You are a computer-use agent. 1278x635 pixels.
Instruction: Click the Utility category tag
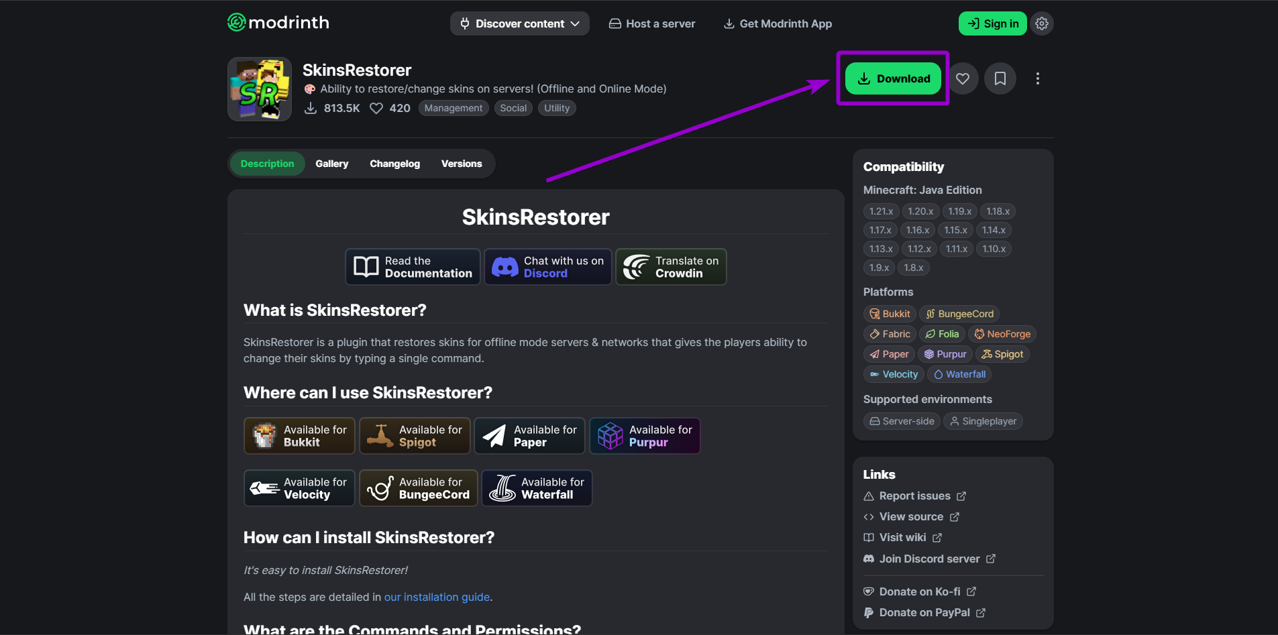[x=557, y=108]
